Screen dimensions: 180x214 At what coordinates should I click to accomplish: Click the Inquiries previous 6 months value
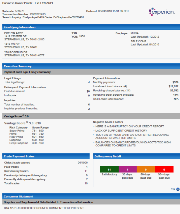tap(89, 109)
